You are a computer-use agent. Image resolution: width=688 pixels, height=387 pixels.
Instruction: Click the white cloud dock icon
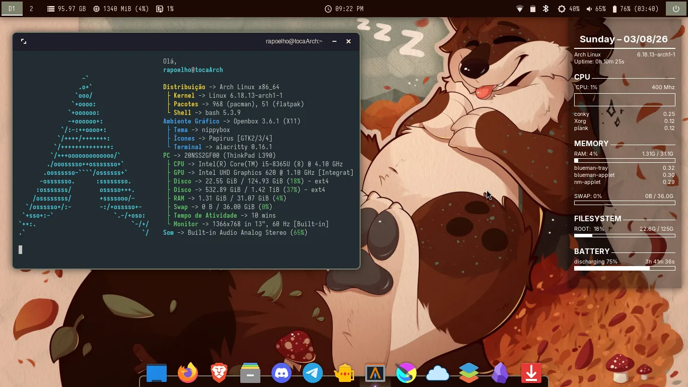438,373
